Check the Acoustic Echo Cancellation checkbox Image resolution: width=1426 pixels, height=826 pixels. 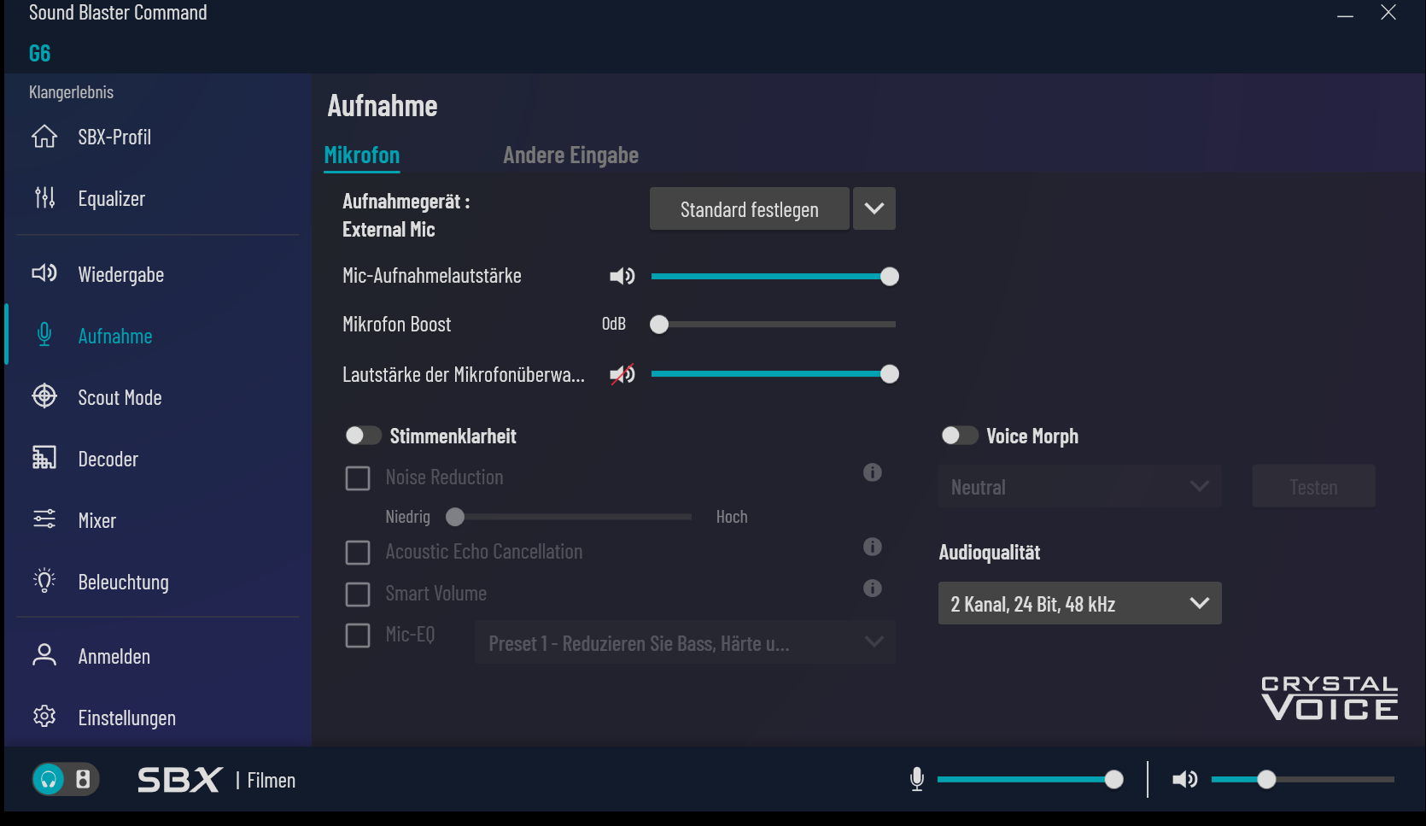pyautogui.click(x=358, y=553)
